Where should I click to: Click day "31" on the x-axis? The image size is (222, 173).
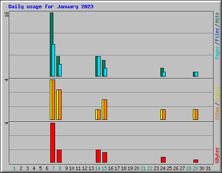click(208, 168)
